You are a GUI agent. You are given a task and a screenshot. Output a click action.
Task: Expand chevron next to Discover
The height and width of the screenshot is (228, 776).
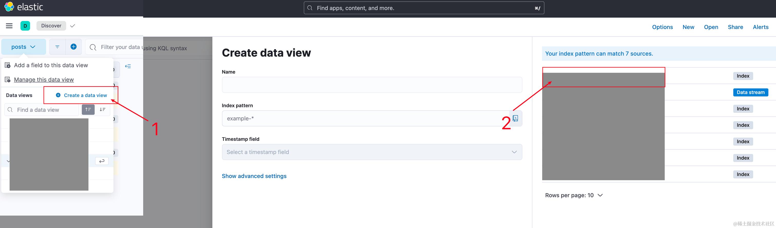(x=72, y=26)
